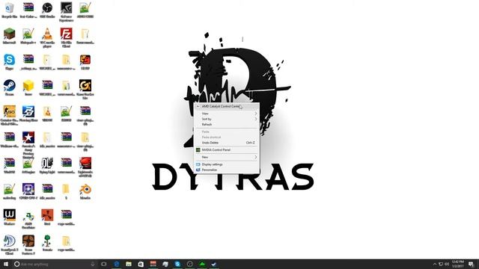Open the Recycle Bin desktop icon

tap(10, 8)
